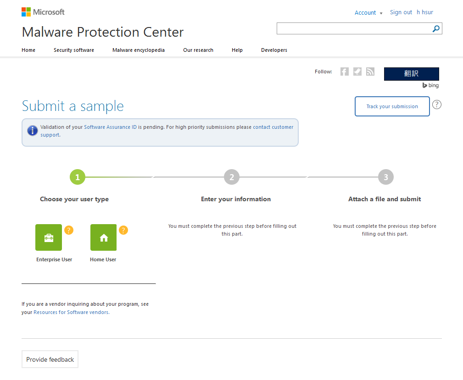Select the Home User house icon
Viewport: 463px width, 380px height.
[103, 237]
